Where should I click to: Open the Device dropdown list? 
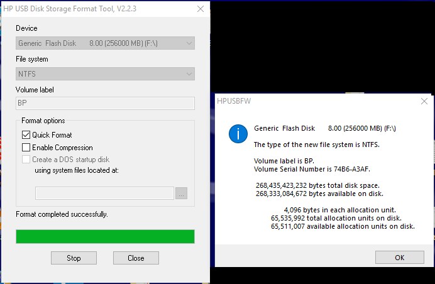(105, 43)
